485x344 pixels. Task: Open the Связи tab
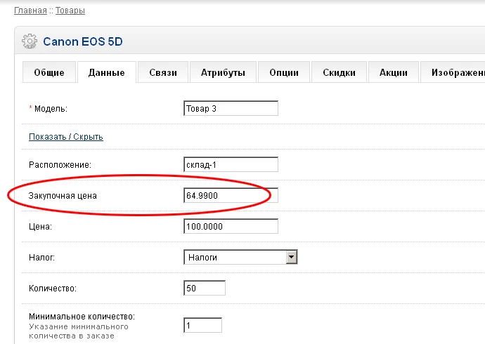[163, 72]
